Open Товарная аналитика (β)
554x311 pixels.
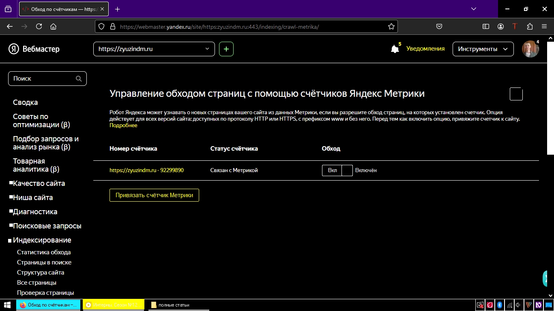tap(36, 165)
